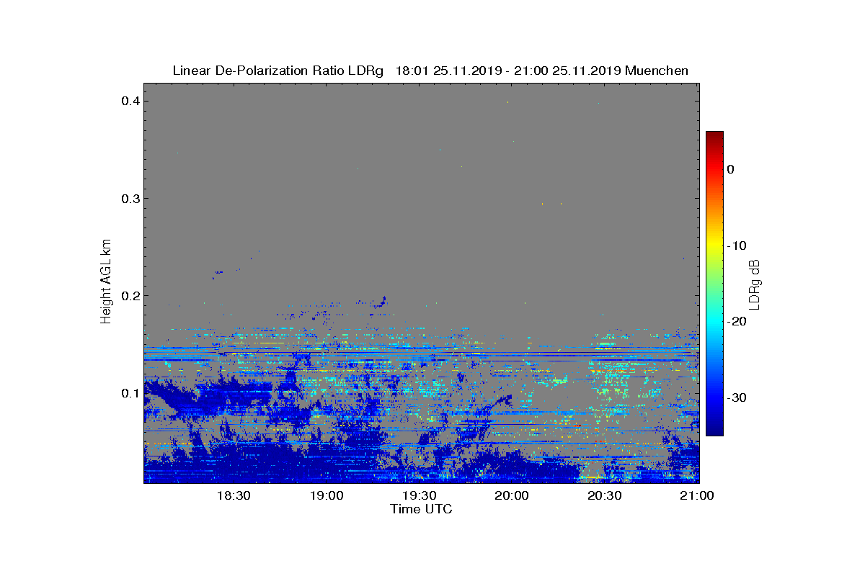Click the 19:00 time tick label
Screen dimensions: 865x576
click(x=326, y=496)
